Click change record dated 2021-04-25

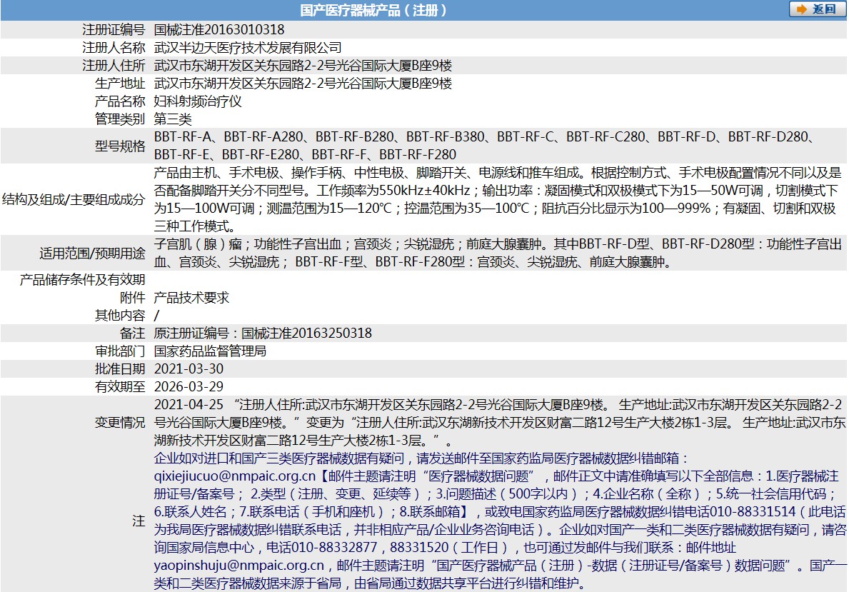pyautogui.click(x=499, y=423)
